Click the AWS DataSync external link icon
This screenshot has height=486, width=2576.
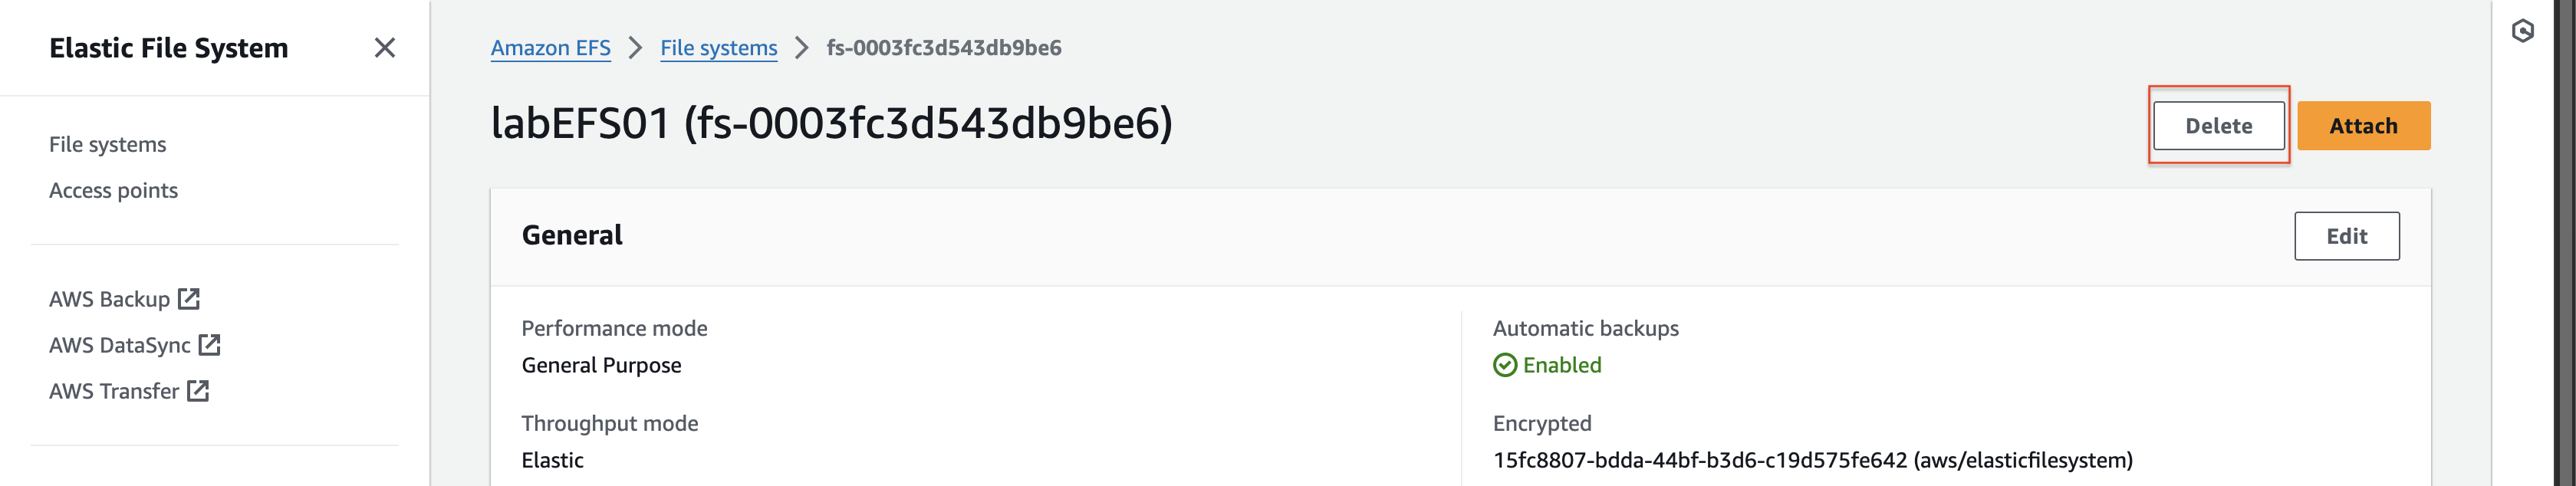pyautogui.click(x=209, y=344)
